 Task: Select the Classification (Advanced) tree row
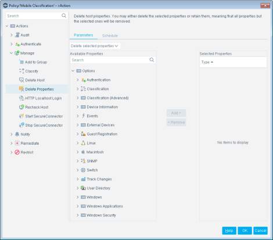107,98
